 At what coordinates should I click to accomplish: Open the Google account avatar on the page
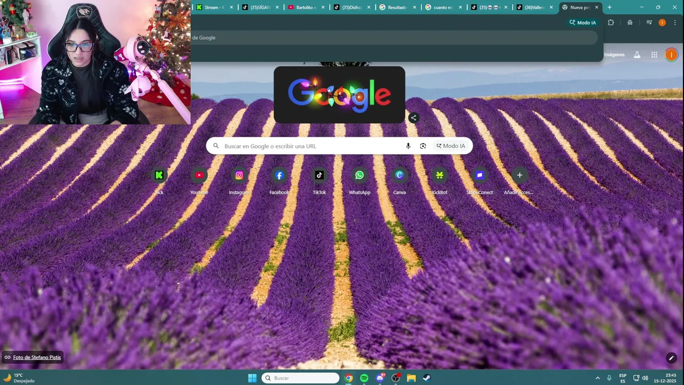tap(671, 55)
